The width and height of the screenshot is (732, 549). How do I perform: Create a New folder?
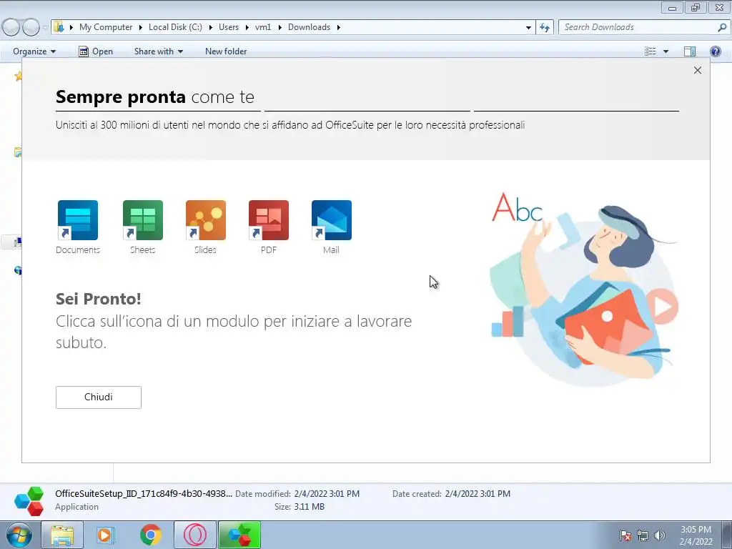[x=226, y=51]
